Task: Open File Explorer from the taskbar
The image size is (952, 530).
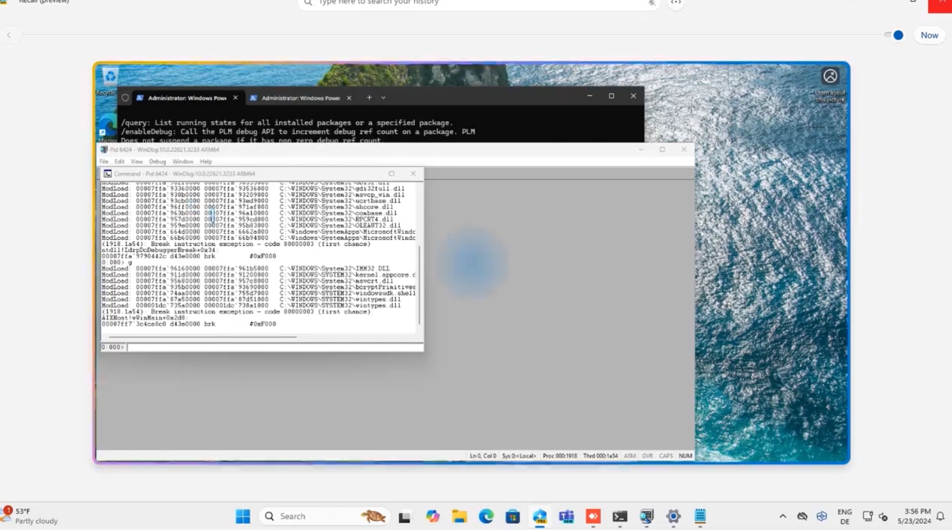Action: click(459, 516)
